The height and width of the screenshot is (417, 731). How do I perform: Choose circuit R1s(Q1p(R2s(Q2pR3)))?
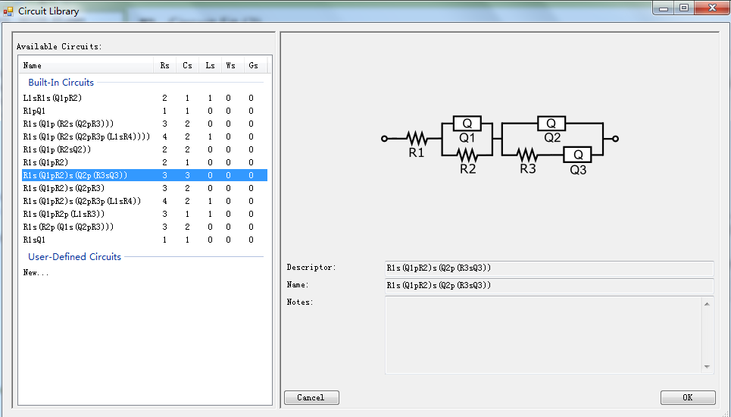[x=68, y=124]
